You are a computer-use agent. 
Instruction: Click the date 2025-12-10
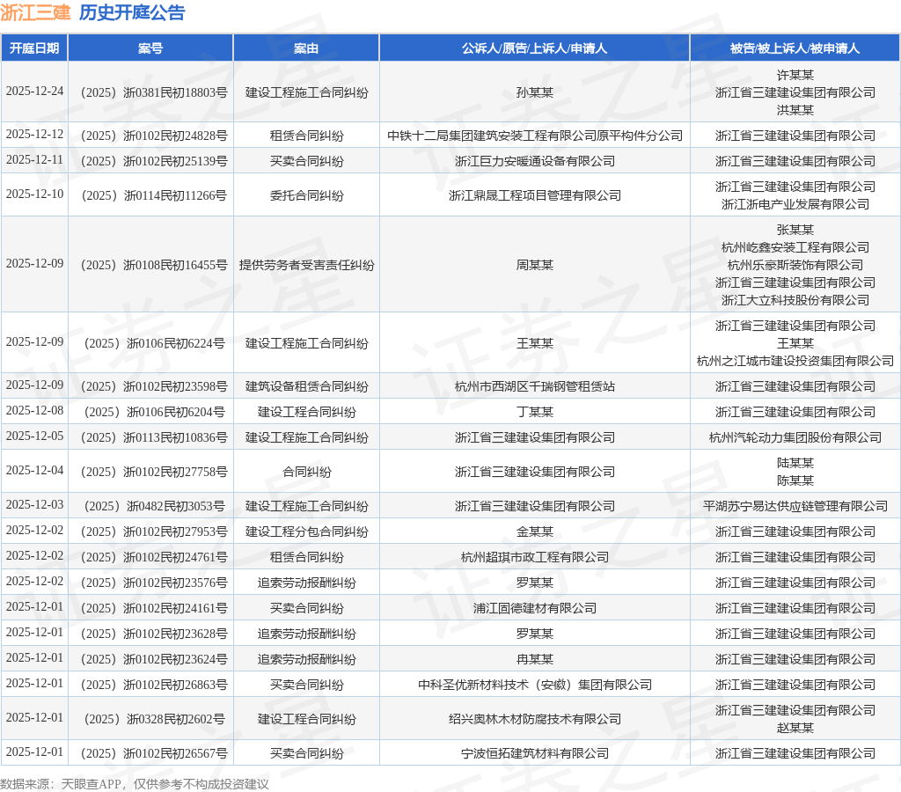point(34,194)
